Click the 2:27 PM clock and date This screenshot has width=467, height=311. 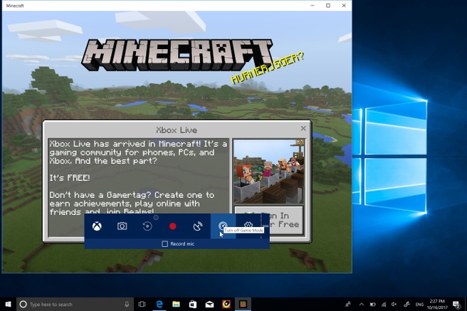click(437, 304)
